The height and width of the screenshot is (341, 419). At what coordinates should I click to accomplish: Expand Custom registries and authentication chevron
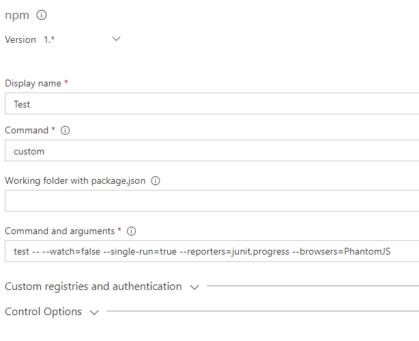[194, 287]
